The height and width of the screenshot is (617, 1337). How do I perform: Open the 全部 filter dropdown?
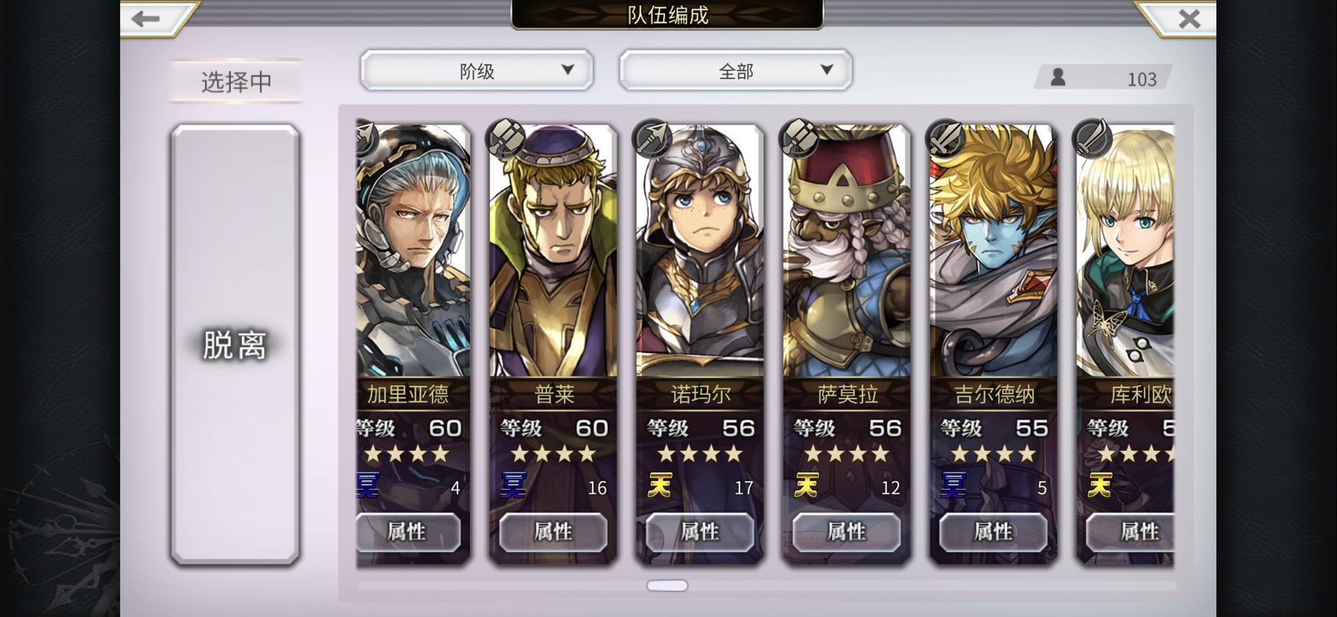(736, 71)
